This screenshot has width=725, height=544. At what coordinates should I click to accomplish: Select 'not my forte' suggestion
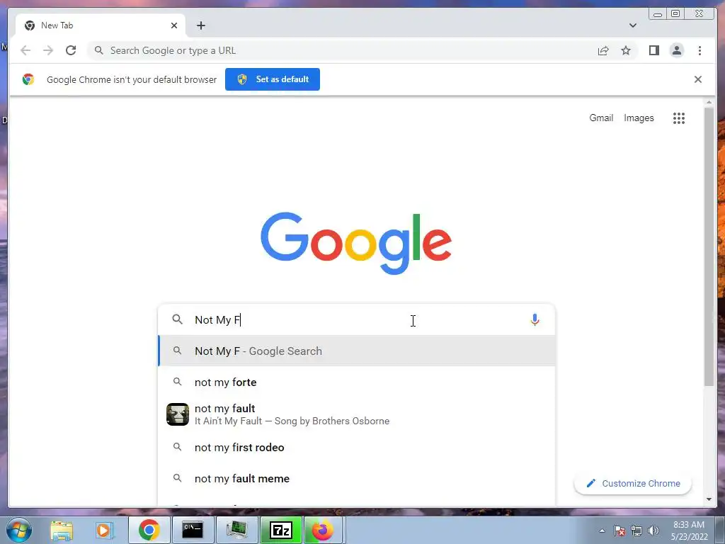[x=357, y=382]
